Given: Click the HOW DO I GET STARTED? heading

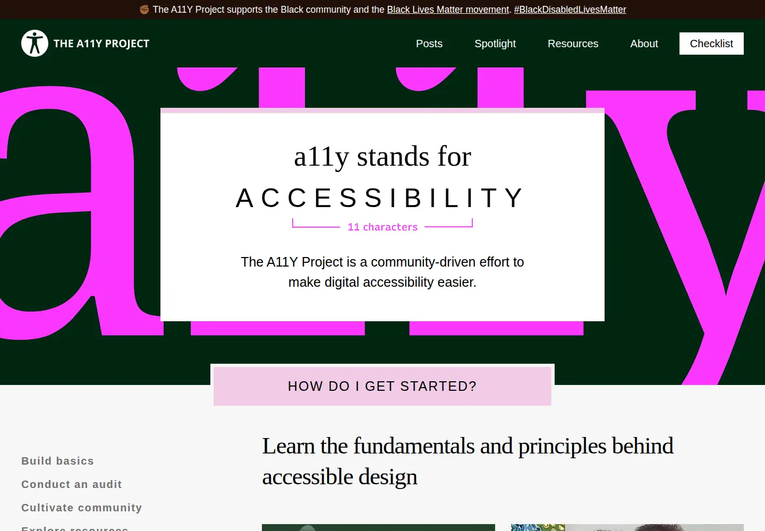Looking at the screenshot, I should pyautogui.click(x=382, y=386).
